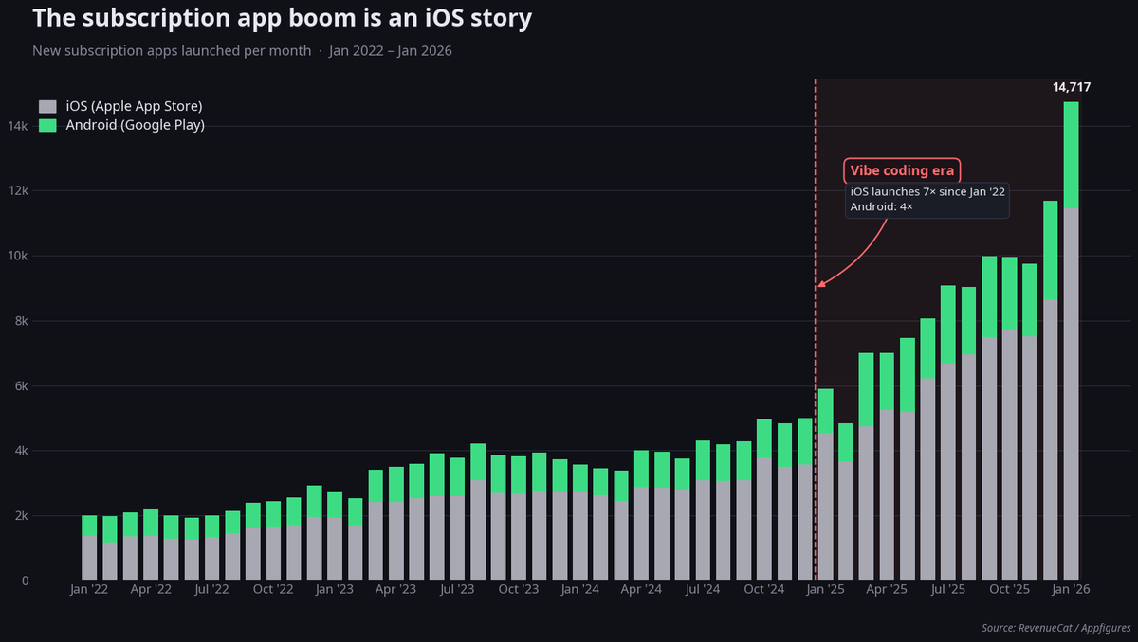Click the "iOS launches 7× since Jan '22" tooltip line
Viewport: 1138px width, 642px height.
click(927, 191)
